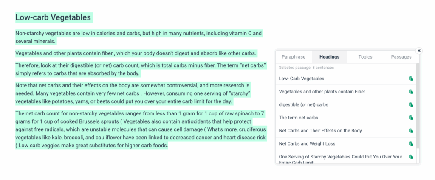The height and width of the screenshot is (180, 435).
Task: Select the Headings tab
Action: 329,57
